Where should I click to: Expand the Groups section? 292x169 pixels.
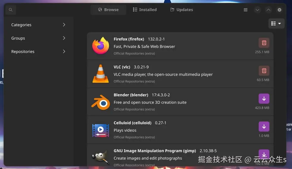[x=38, y=38]
